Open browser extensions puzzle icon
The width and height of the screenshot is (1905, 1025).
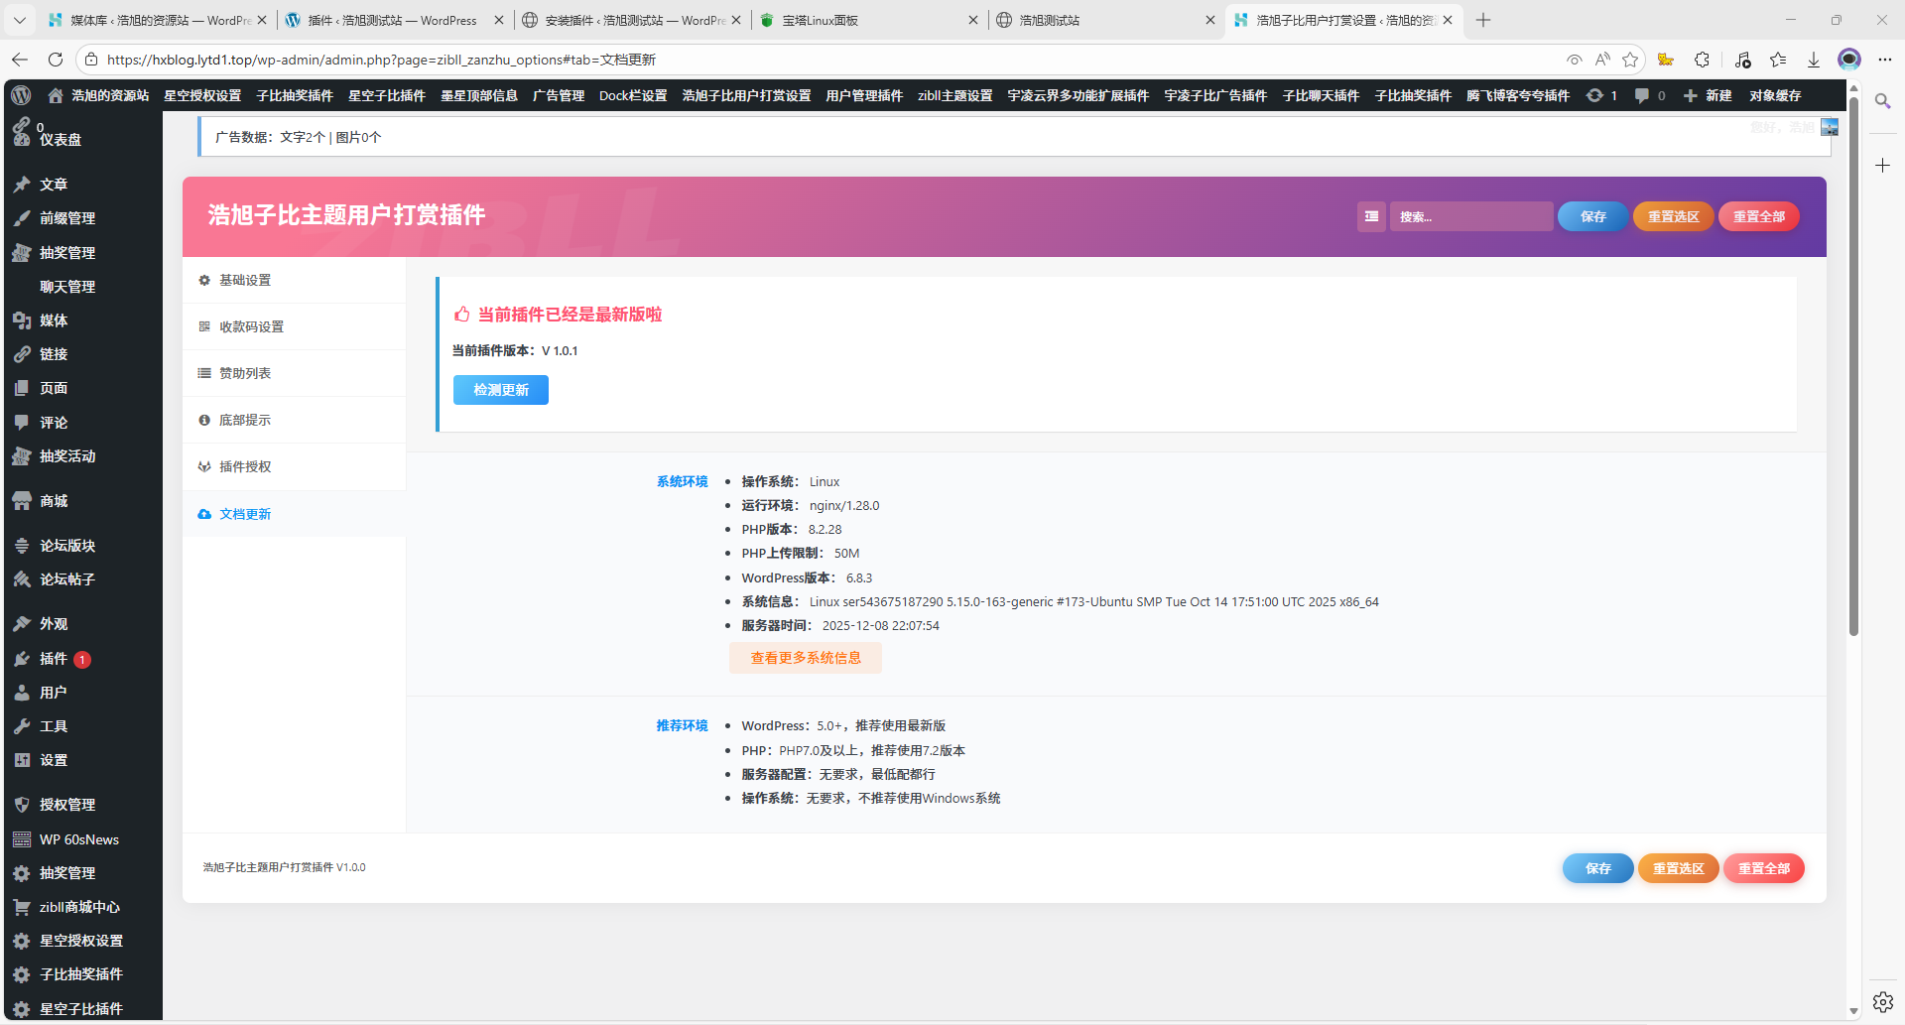click(x=1703, y=60)
